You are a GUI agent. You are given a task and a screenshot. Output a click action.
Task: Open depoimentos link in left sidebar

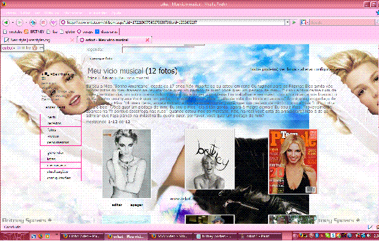(x=58, y=143)
